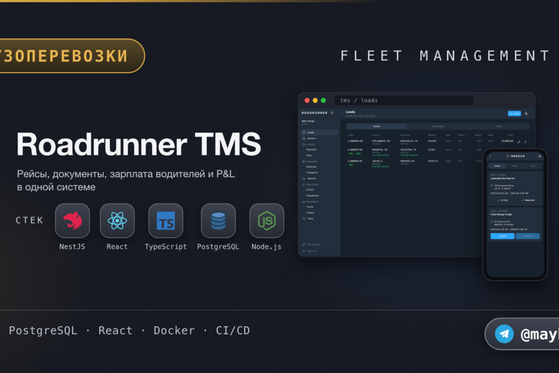559x373 pixels.
Task: Click the Telegram paper-plane icon
Action: 504,334
